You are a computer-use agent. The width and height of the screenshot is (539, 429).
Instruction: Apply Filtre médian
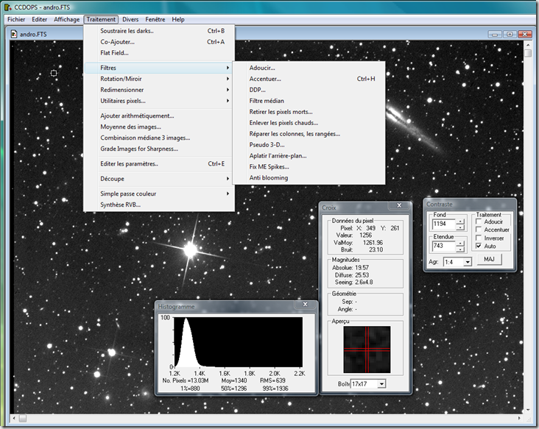coord(309,101)
